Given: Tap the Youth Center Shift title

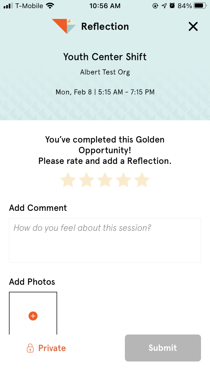Looking at the screenshot, I should [x=105, y=57].
